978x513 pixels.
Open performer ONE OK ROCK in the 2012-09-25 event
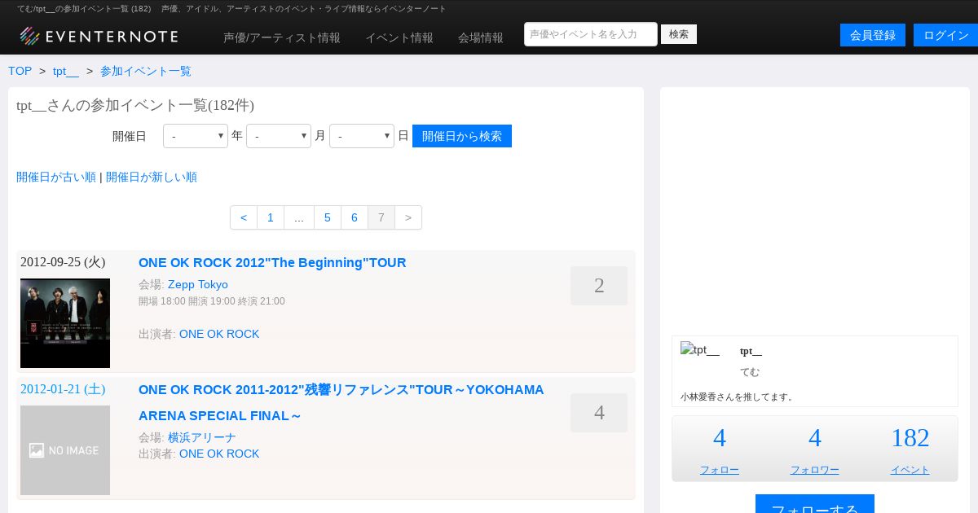click(x=219, y=334)
